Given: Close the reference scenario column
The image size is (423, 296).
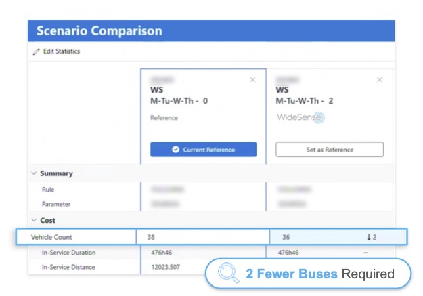Looking at the screenshot, I should click(252, 80).
